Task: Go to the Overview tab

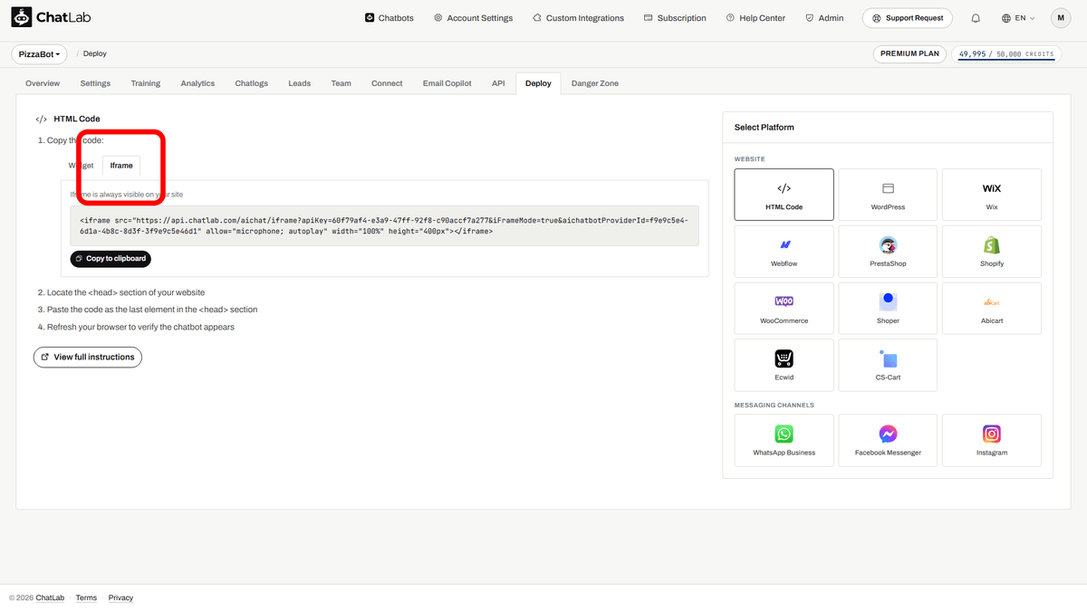Action: [x=43, y=83]
